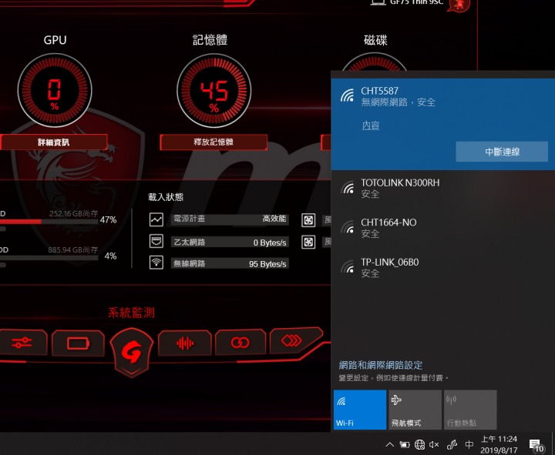Click 中斷連線 to disconnect CHT5587
Image resolution: width=555 pixels, height=455 pixels.
click(x=502, y=152)
